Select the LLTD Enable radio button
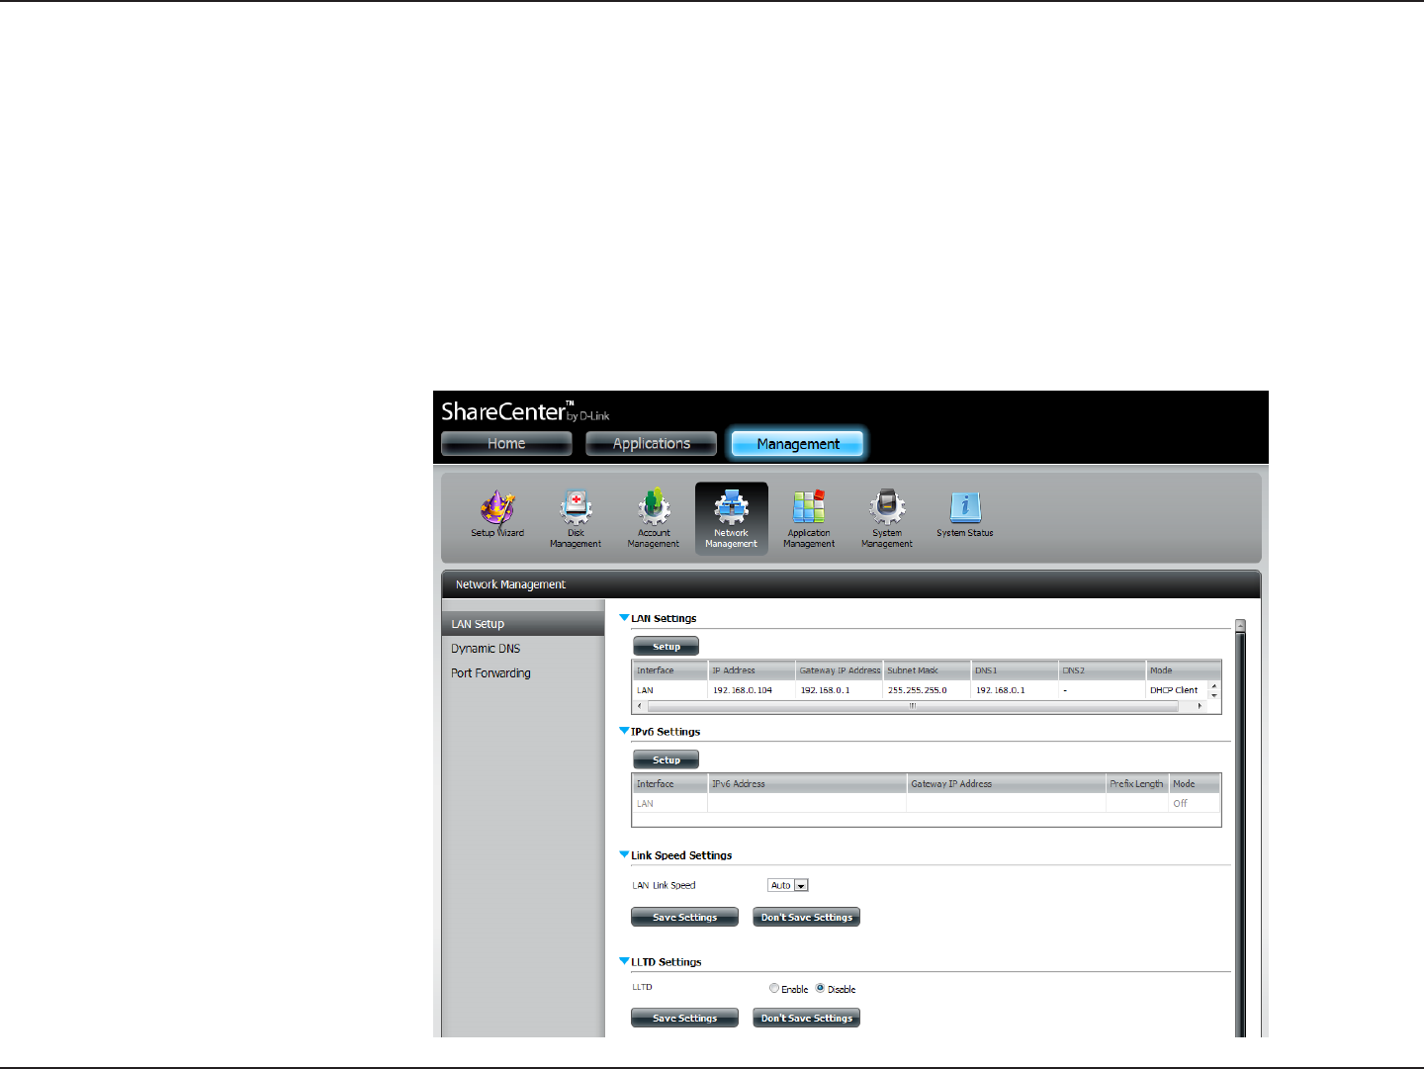 pyautogui.click(x=774, y=988)
